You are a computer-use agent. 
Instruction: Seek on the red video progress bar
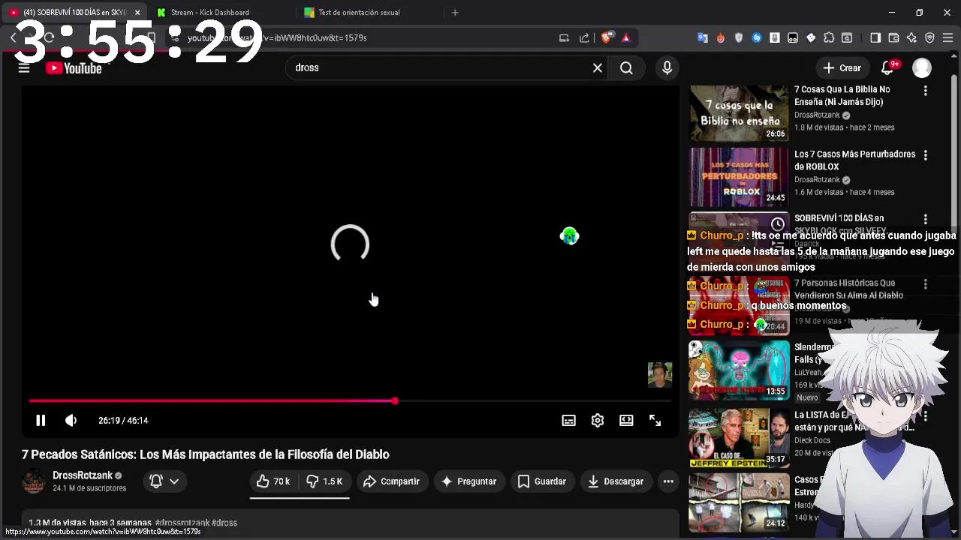tap(350, 401)
